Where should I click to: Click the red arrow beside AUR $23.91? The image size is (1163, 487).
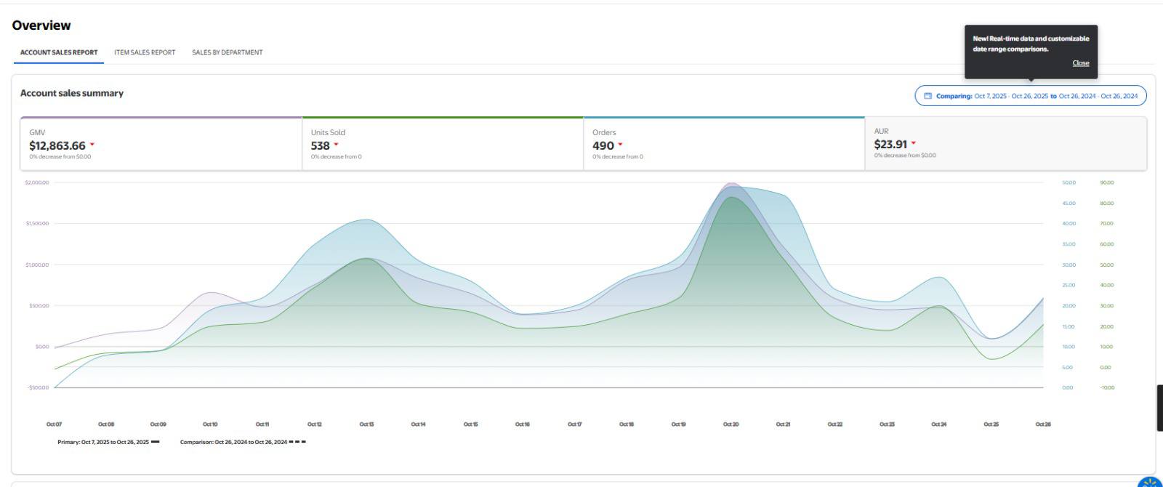pyautogui.click(x=914, y=144)
